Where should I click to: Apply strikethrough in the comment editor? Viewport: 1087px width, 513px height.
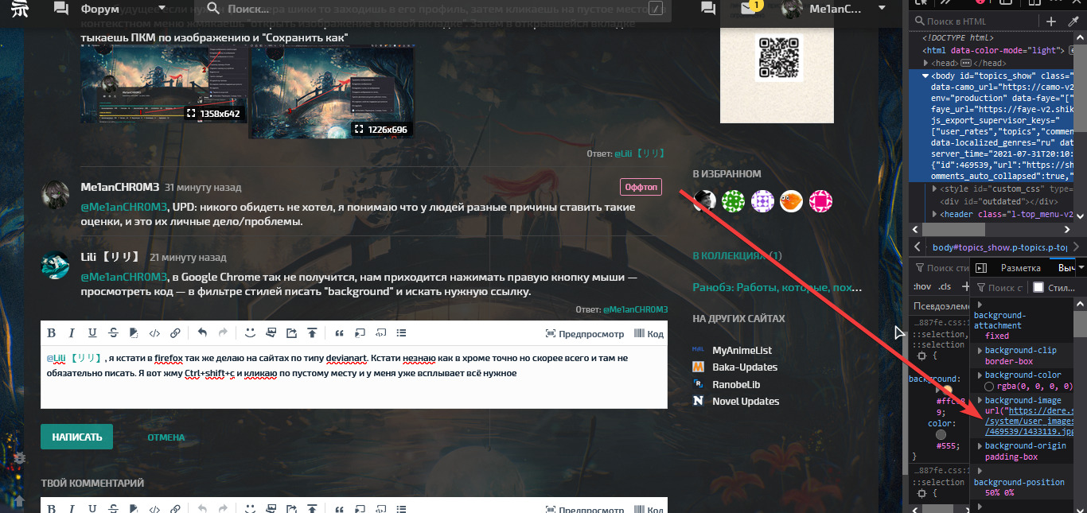tap(113, 333)
